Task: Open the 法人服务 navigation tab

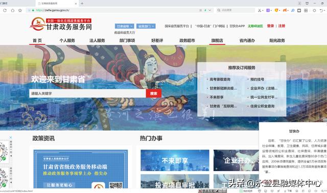Action: (x=97, y=40)
